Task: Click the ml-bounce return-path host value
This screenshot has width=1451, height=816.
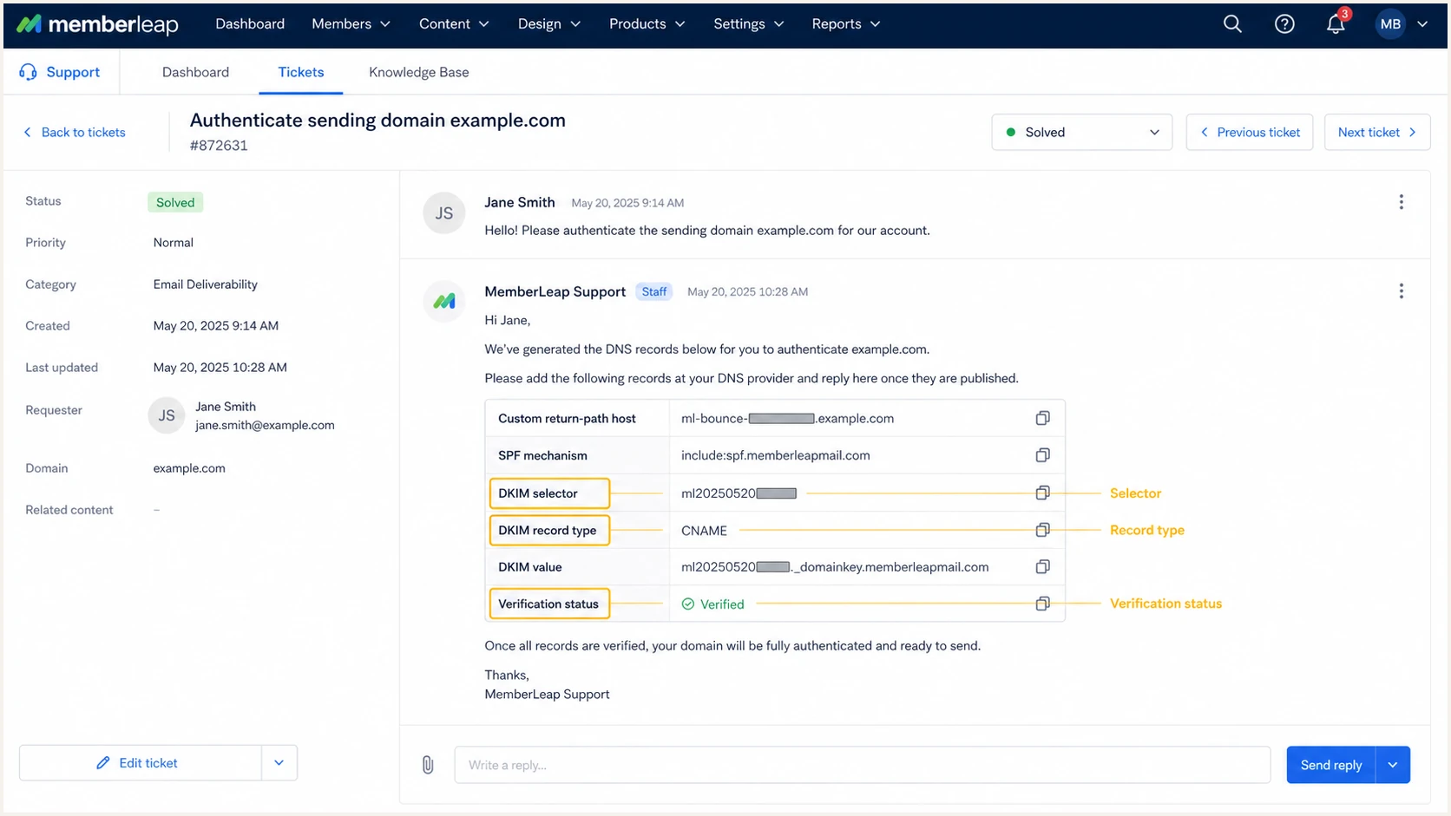Action: (787, 418)
